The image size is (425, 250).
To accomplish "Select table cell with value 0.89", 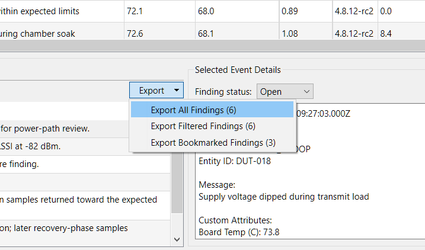I will 306,11.
